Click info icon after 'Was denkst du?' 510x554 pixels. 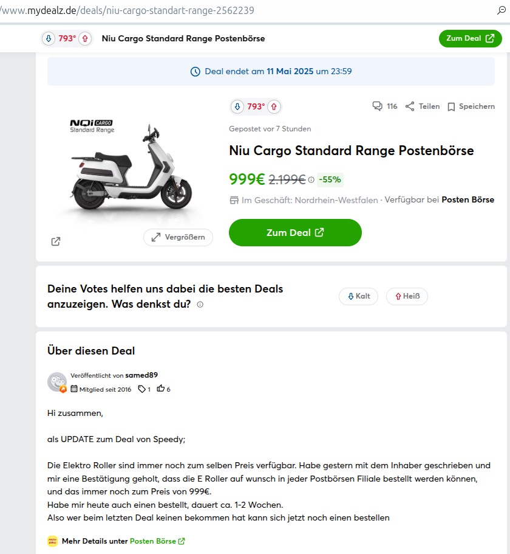(200, 305)
